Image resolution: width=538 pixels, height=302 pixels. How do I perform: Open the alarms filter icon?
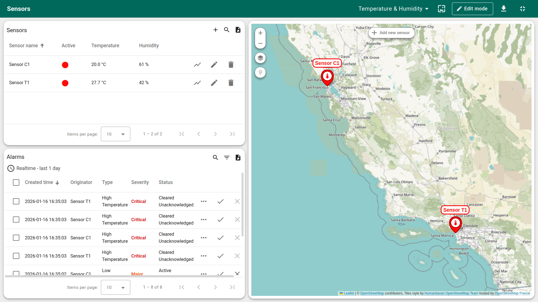click(227, 158)
